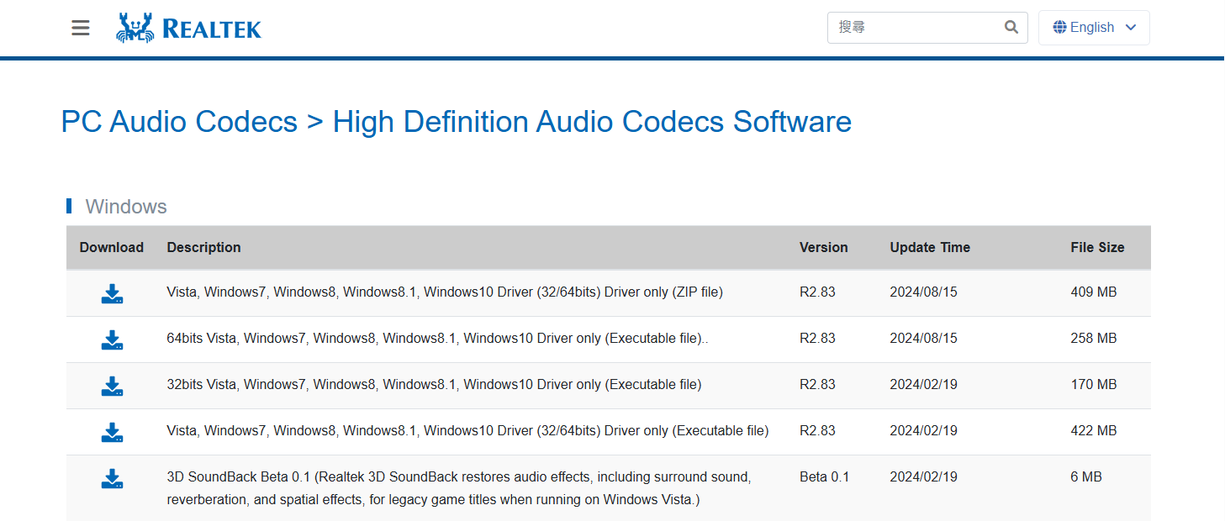The height and width of the screenshot is (521, 1225).
Task: Click the Windows section heading
Action: [126, 207]
